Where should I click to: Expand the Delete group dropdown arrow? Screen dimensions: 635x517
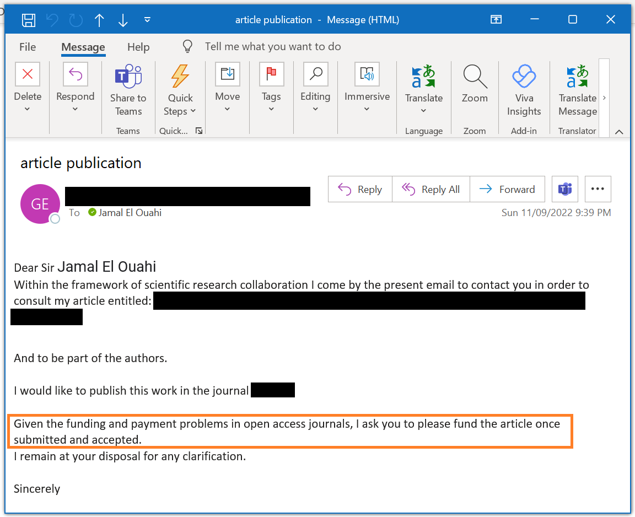pyautogui.click(x=27, y=109)
